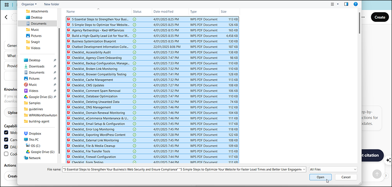
Task: Click the file list vertical scrollbar
Action: point(359,23)
